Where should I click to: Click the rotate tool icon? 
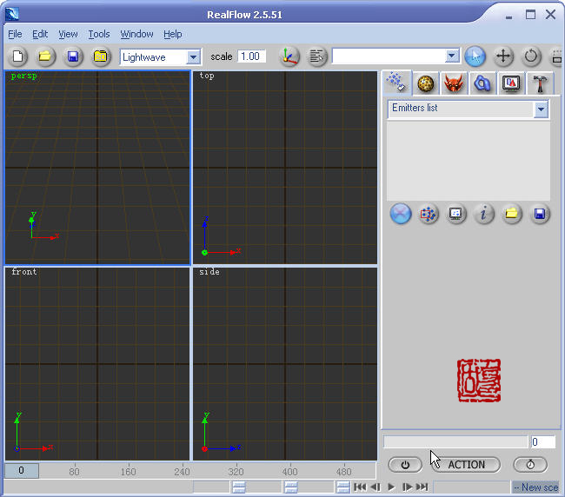pyautogui.click(x=531, y=56)
